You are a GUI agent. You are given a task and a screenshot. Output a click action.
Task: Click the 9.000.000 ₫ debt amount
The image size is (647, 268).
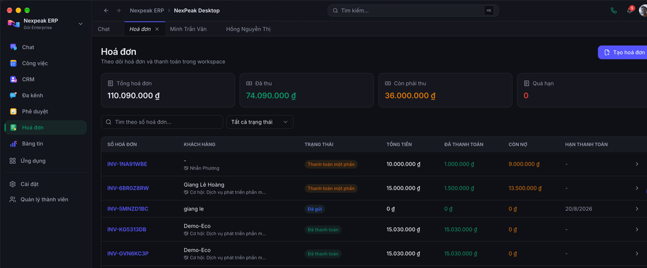[524, 164]
